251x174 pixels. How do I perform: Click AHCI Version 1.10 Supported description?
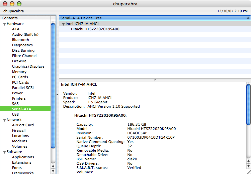click(x=114, y=106)
